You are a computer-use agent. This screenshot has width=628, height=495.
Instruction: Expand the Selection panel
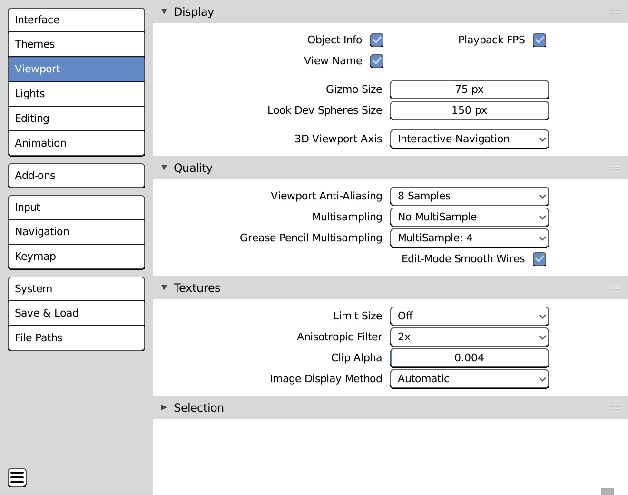(x=164, y=407)
